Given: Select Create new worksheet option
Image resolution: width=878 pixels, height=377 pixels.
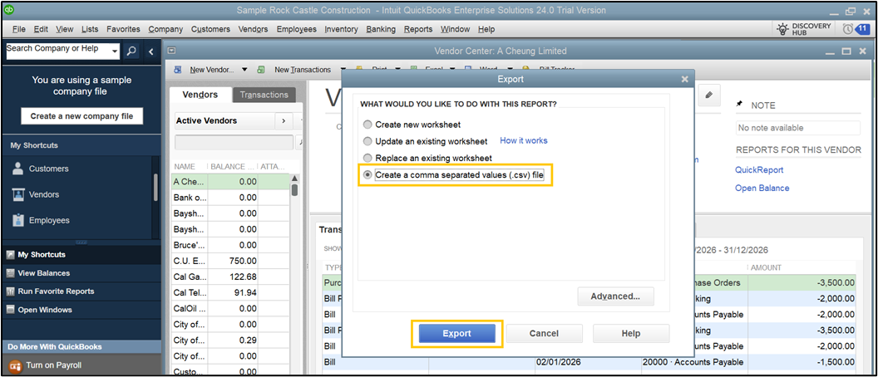Looking at the screenshot, I should (x=367, y=125).
